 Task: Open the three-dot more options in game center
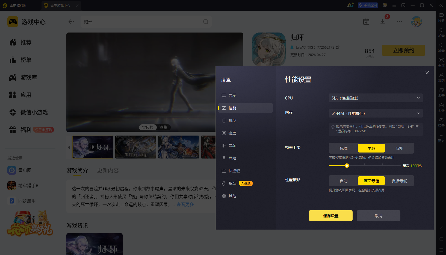400,22
